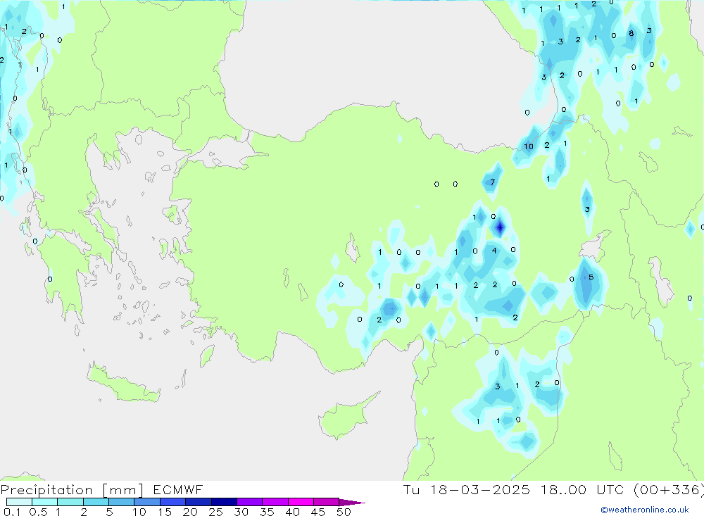Click the purple above-50 arrow tip of legend
This screenshot has width=704, height=516.
(x=351, y=502)
